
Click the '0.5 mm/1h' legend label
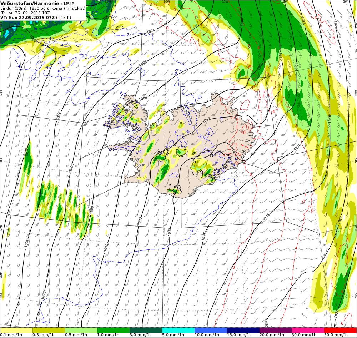(76, 335)
